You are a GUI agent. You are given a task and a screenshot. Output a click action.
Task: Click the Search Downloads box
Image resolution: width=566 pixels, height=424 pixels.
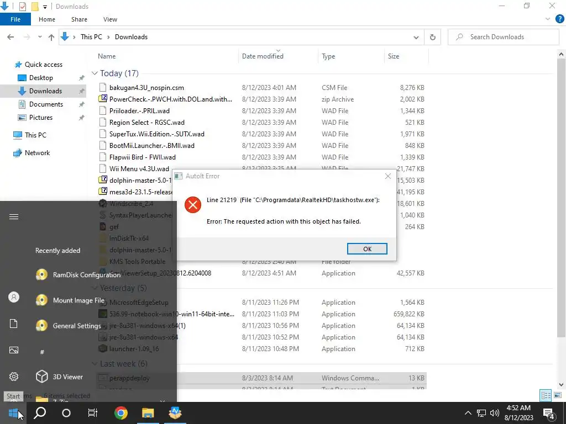503,37
